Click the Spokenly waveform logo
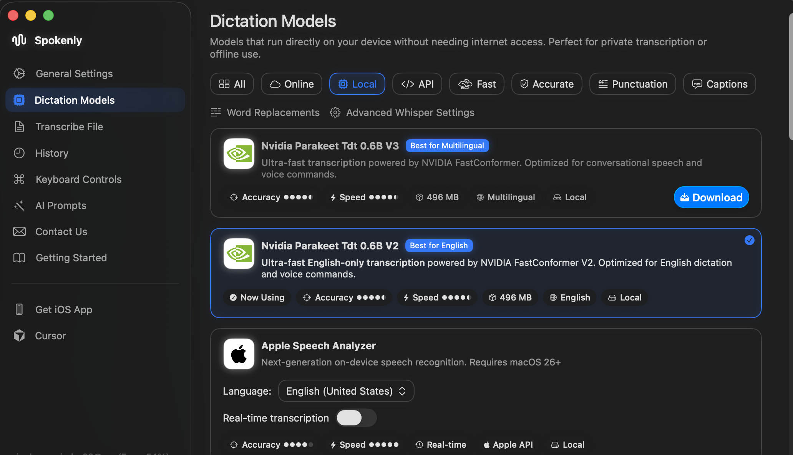The height and width of the screenshot is (455, 793). click(x=19, y=40)
